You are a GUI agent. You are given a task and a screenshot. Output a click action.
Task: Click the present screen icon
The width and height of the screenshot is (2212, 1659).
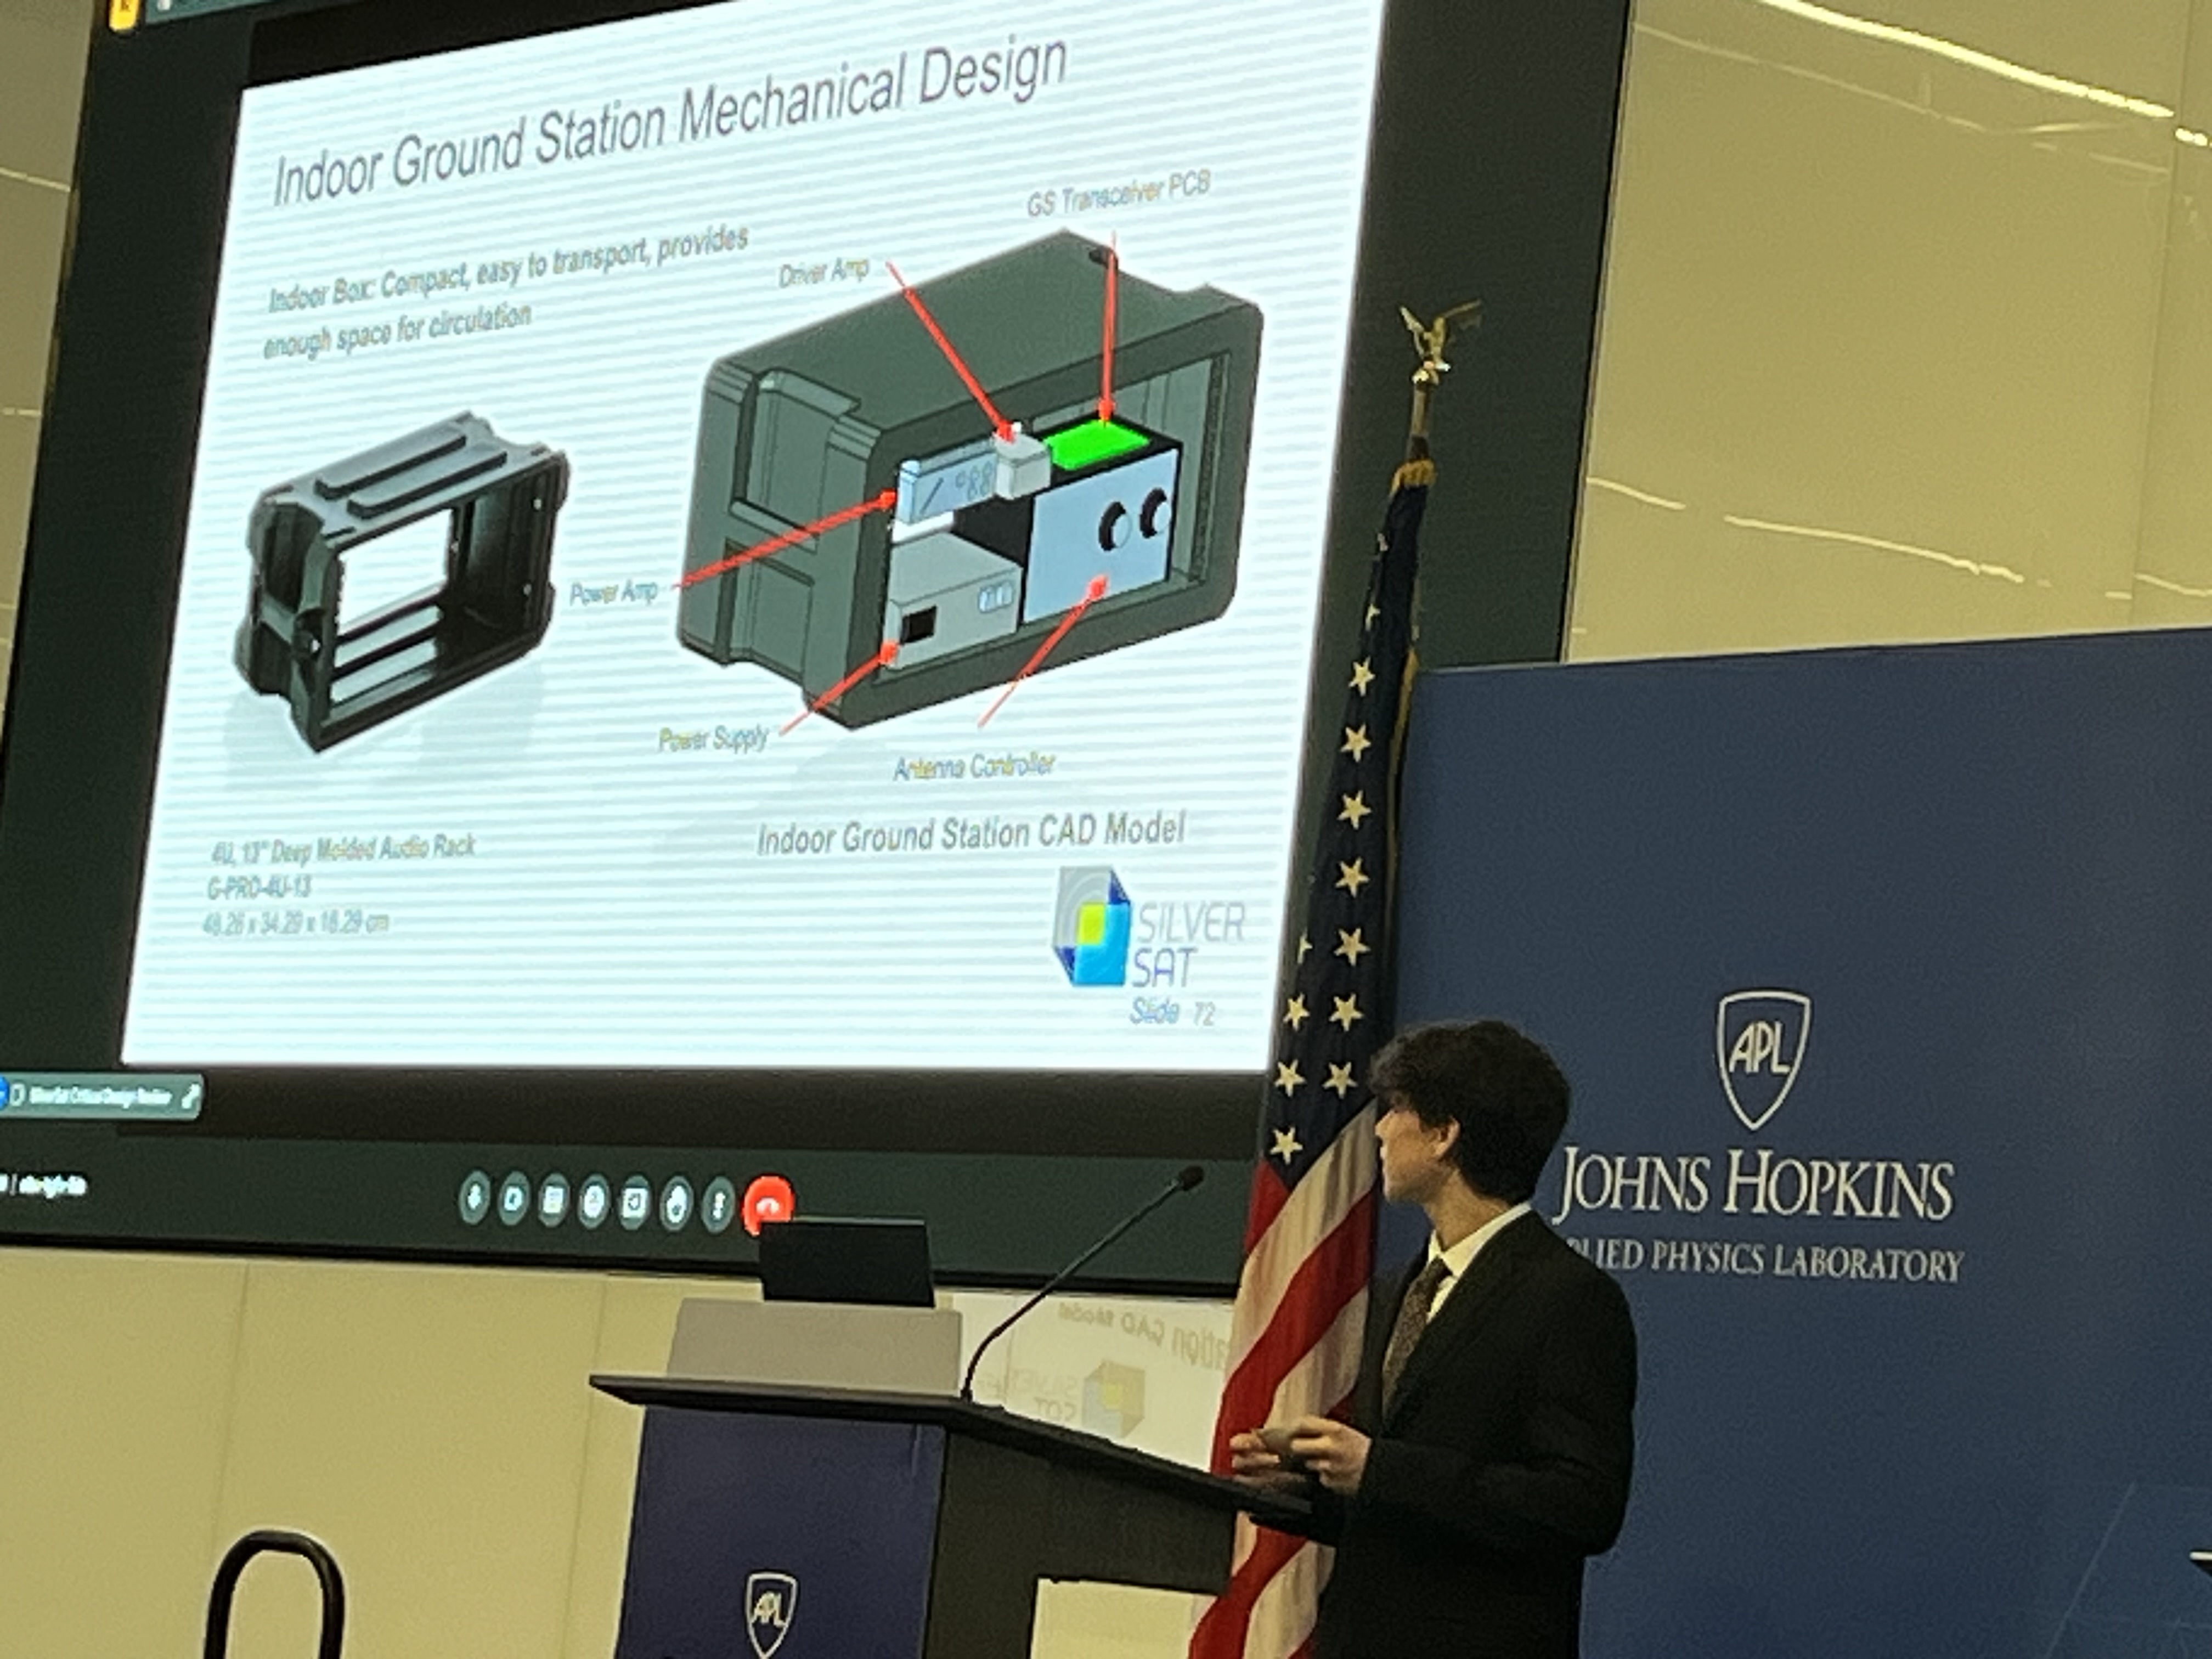(635, 1202)
